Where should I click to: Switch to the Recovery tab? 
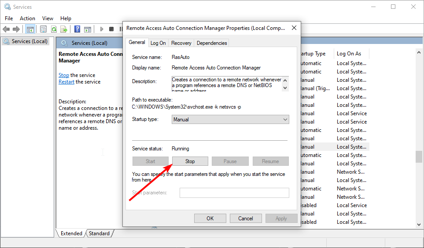(181, 43)
